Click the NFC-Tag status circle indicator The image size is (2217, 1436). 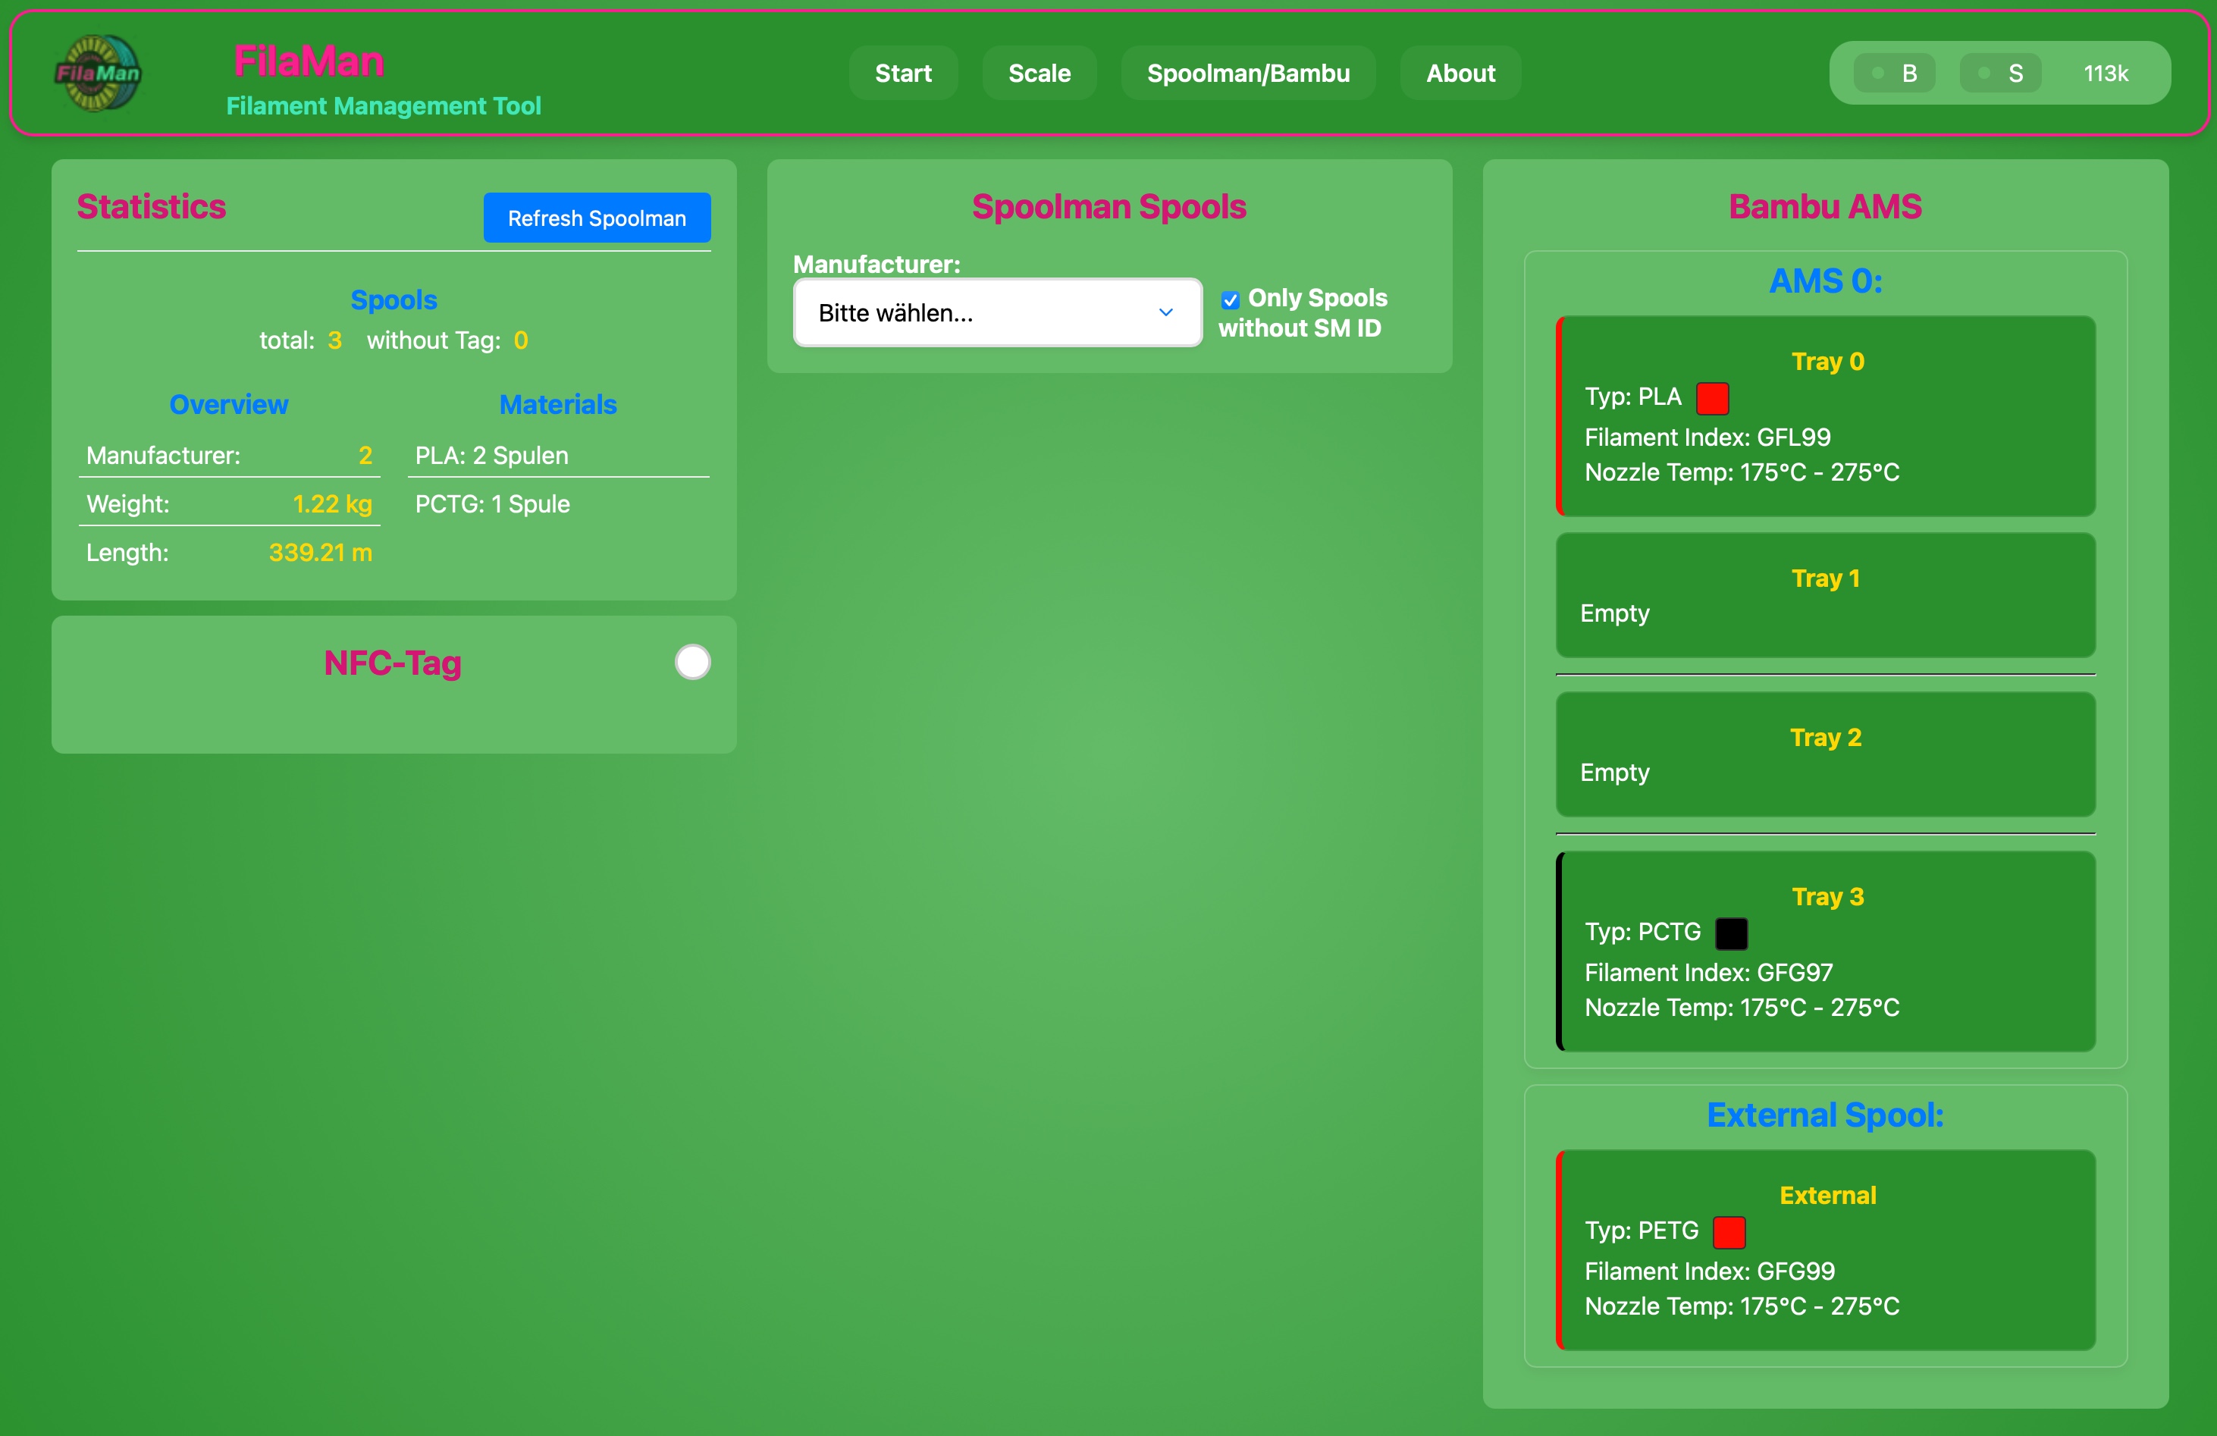click(x=692, y=662)
